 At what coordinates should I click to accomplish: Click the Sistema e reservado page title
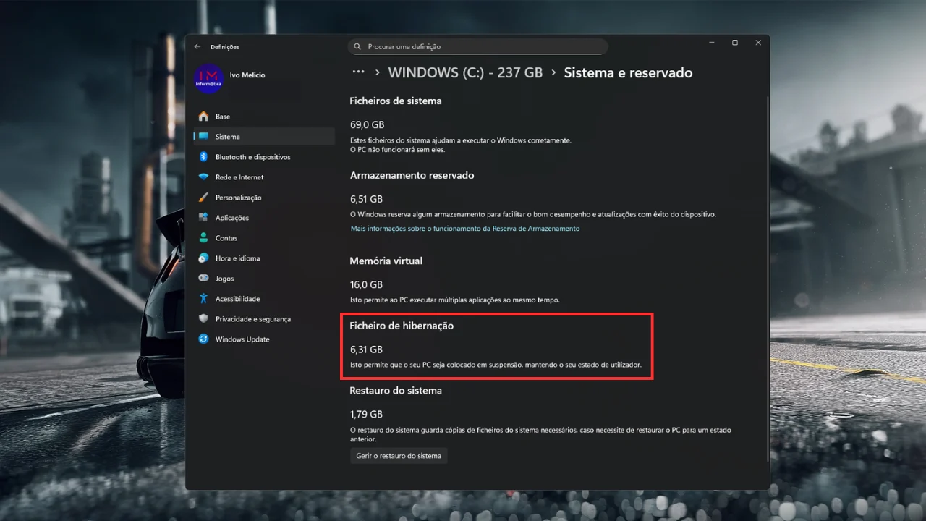[x=628, y=73]
